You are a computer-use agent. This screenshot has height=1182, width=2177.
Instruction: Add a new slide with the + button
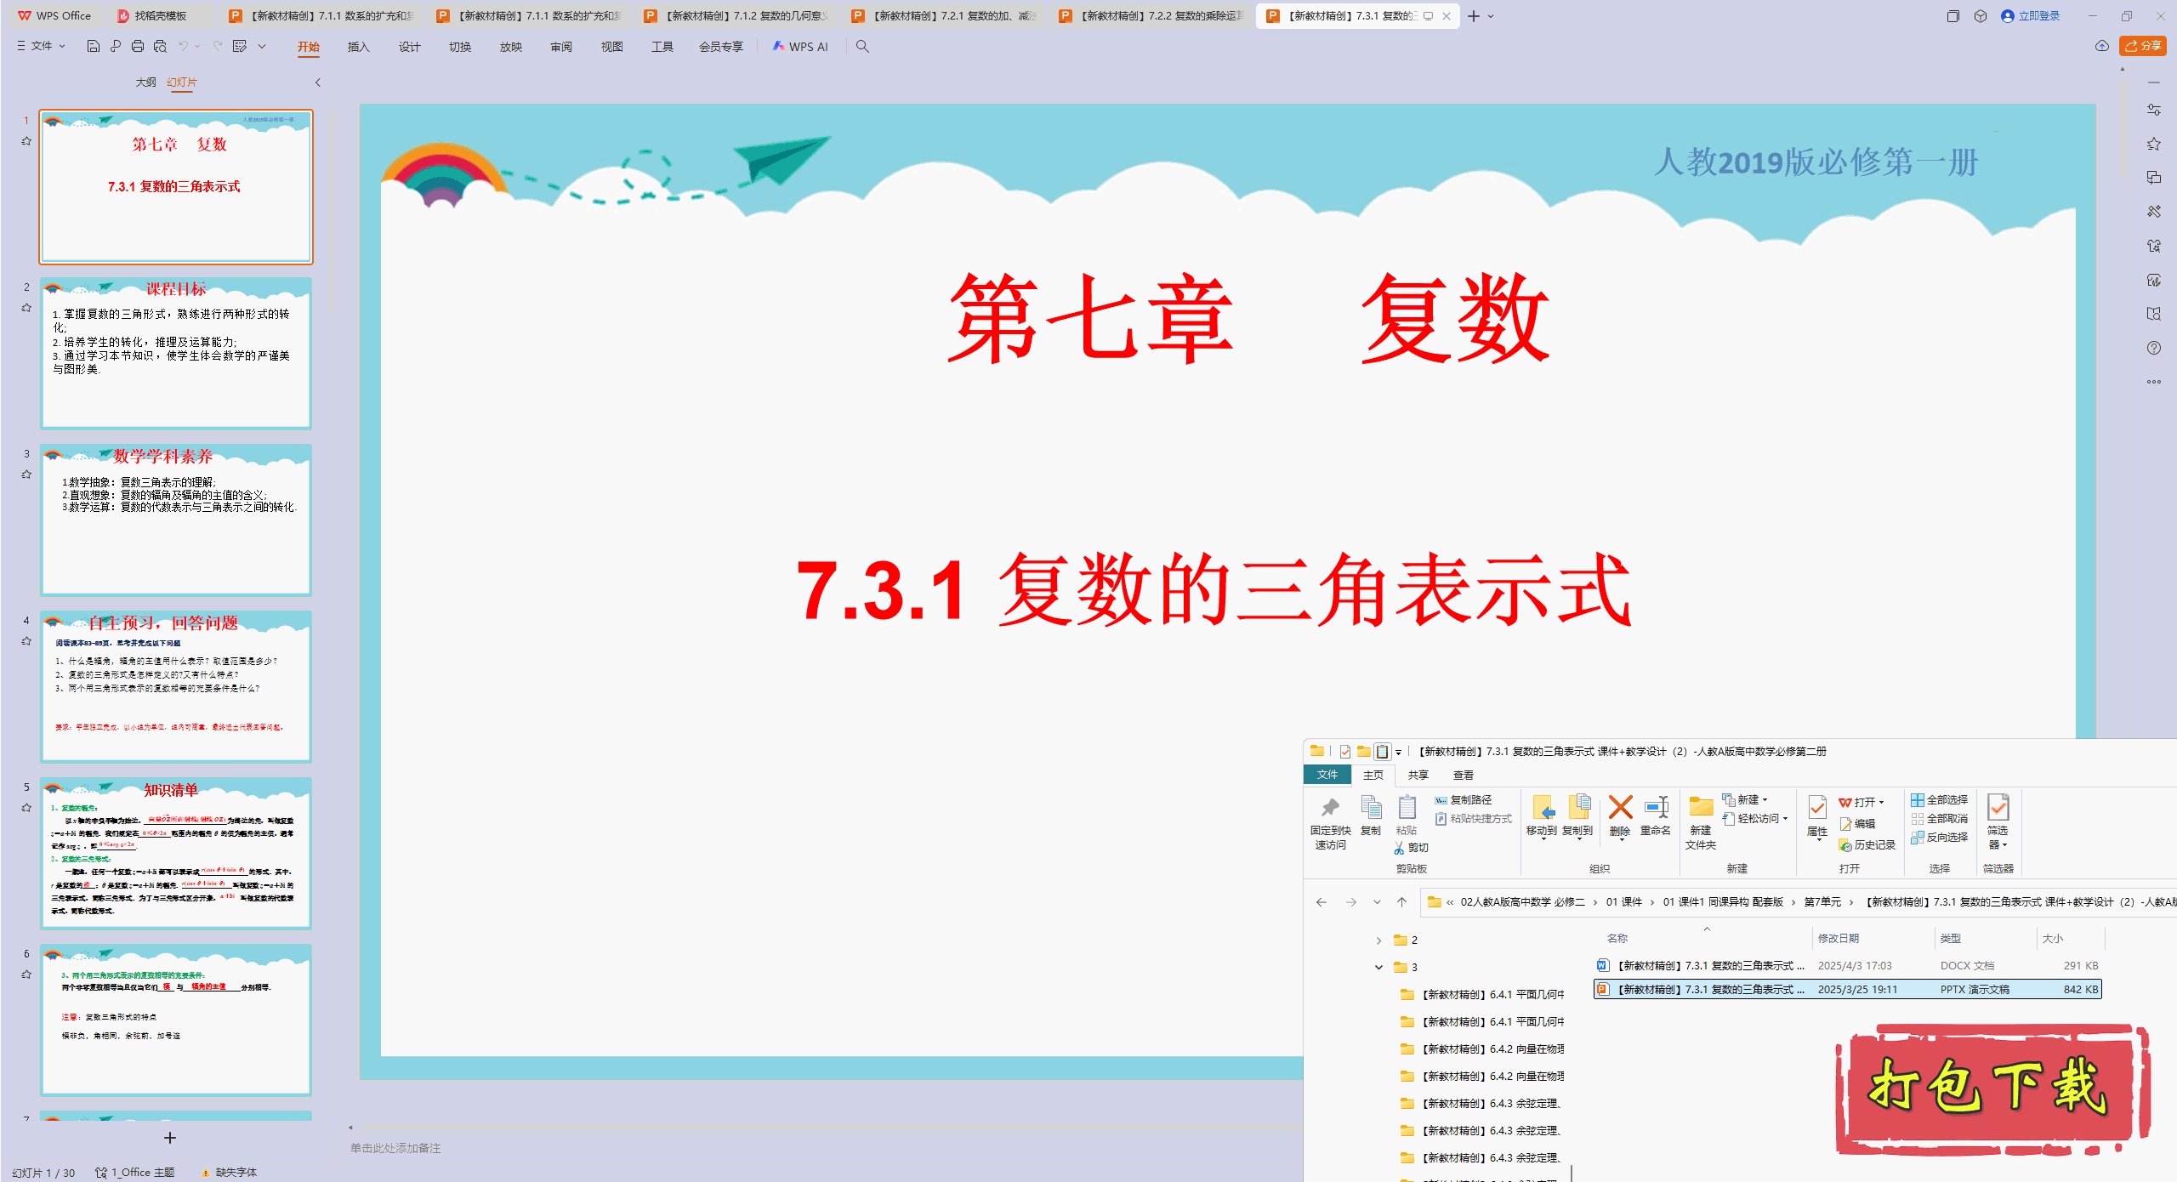(170, 1138)
